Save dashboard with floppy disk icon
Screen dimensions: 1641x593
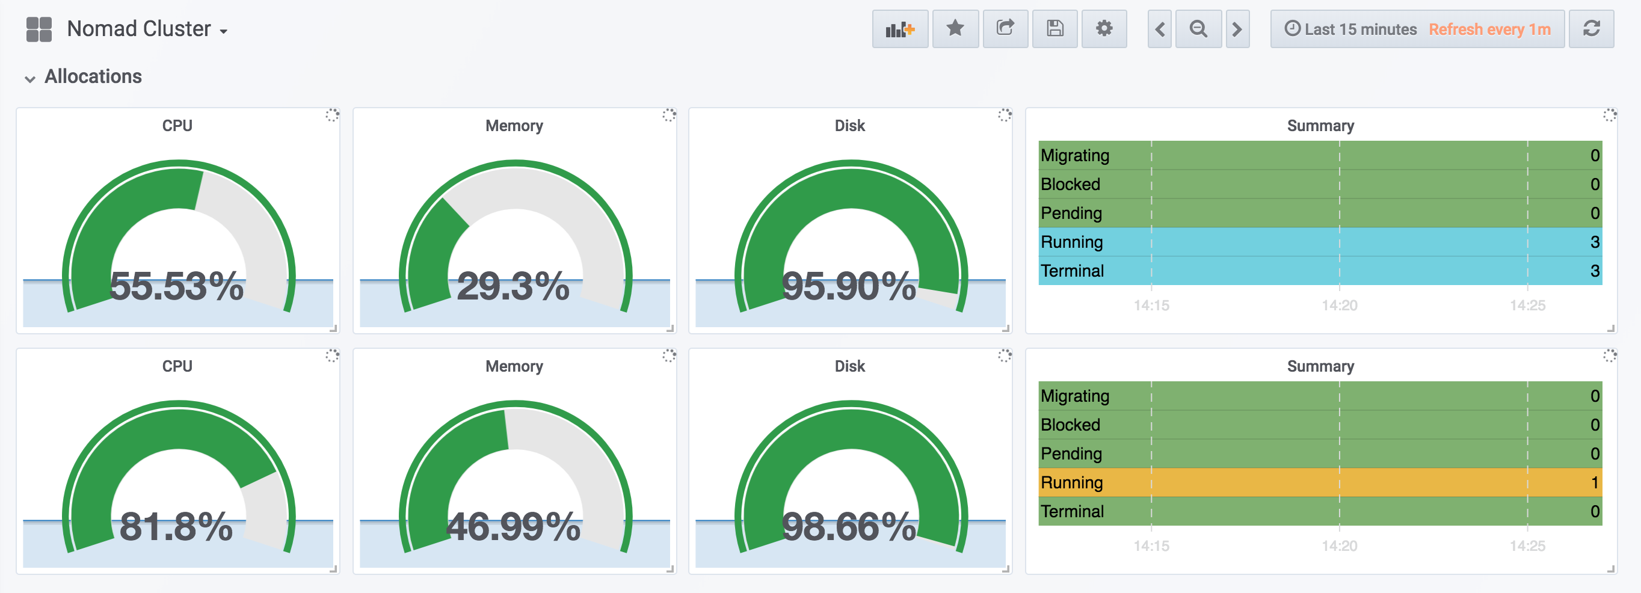pyautogui.click(x=1054, y=29)
